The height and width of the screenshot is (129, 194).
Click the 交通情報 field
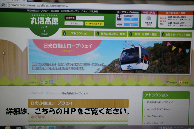pyautogui.click(x=84, y=18)
